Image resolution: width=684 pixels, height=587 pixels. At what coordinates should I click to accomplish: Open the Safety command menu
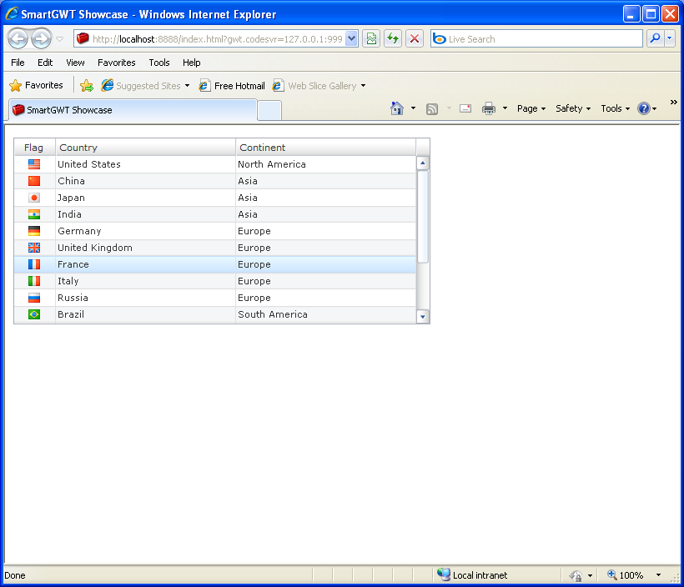pyautogui.click(x=573, y=108)
